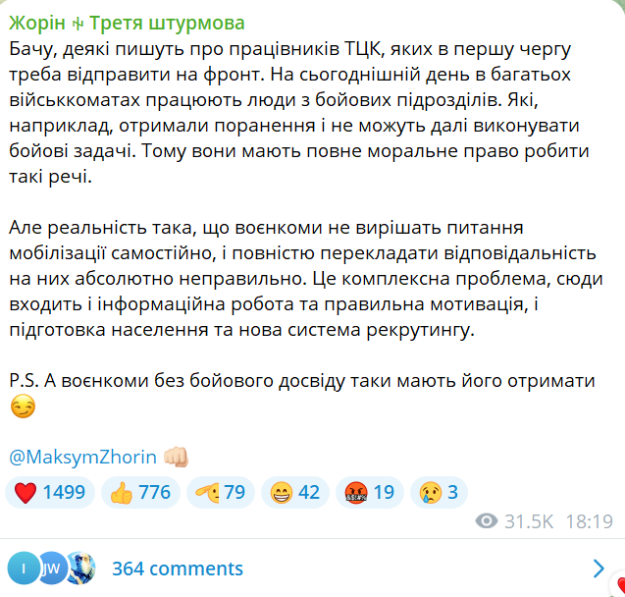625x597 pixels.
Task: Click the 31.5K view count
Action: coord(531,521)
